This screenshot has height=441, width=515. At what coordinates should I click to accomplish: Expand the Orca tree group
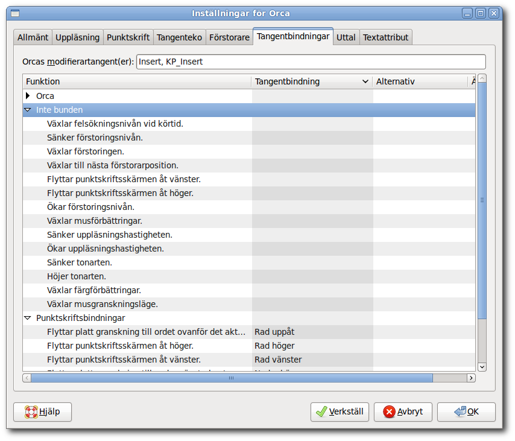28,96
